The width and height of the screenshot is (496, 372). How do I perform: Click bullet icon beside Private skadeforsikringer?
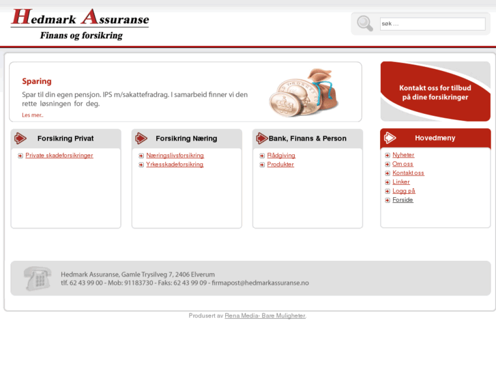[x=20, y=156]
